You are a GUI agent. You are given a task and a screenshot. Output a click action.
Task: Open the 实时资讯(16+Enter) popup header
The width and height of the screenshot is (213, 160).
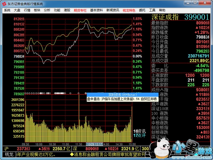[122, 95]
